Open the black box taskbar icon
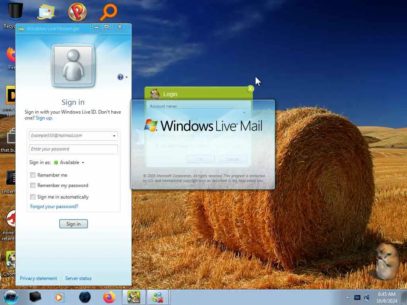 click(x=35, y=297)
